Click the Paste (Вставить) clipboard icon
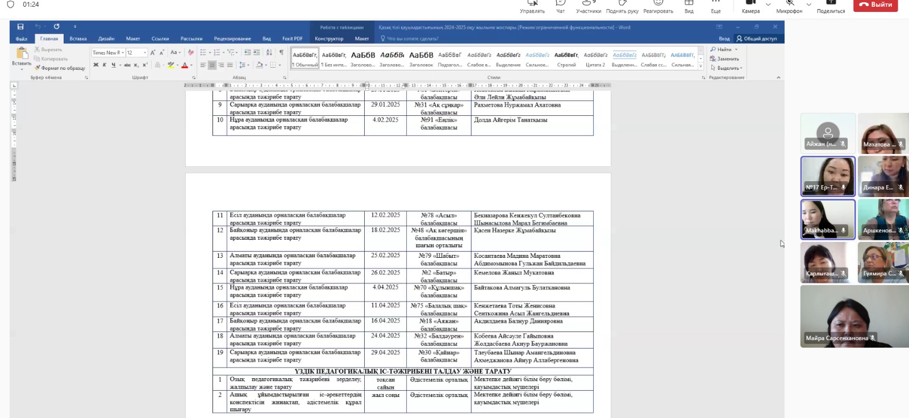909x418 pixels. tap(22, 54)
